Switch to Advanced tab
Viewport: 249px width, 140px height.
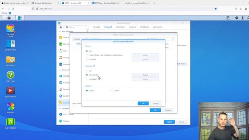click(157, 27)
